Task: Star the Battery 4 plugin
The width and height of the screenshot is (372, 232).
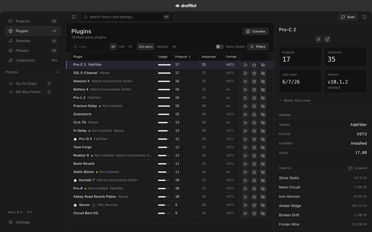Action: point(254,90)
